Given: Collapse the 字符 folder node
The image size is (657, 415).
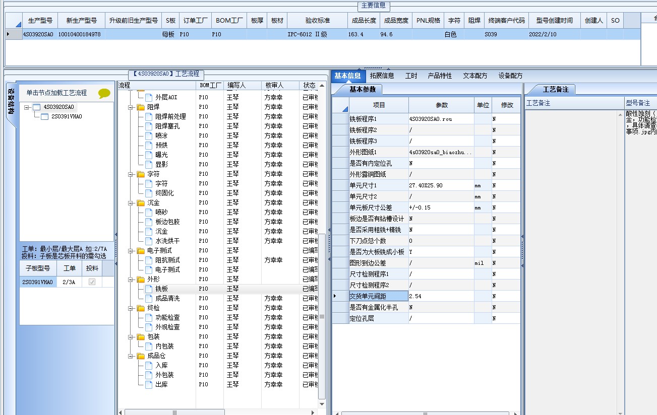Looking at the screenshot, I should pos(131,174).
